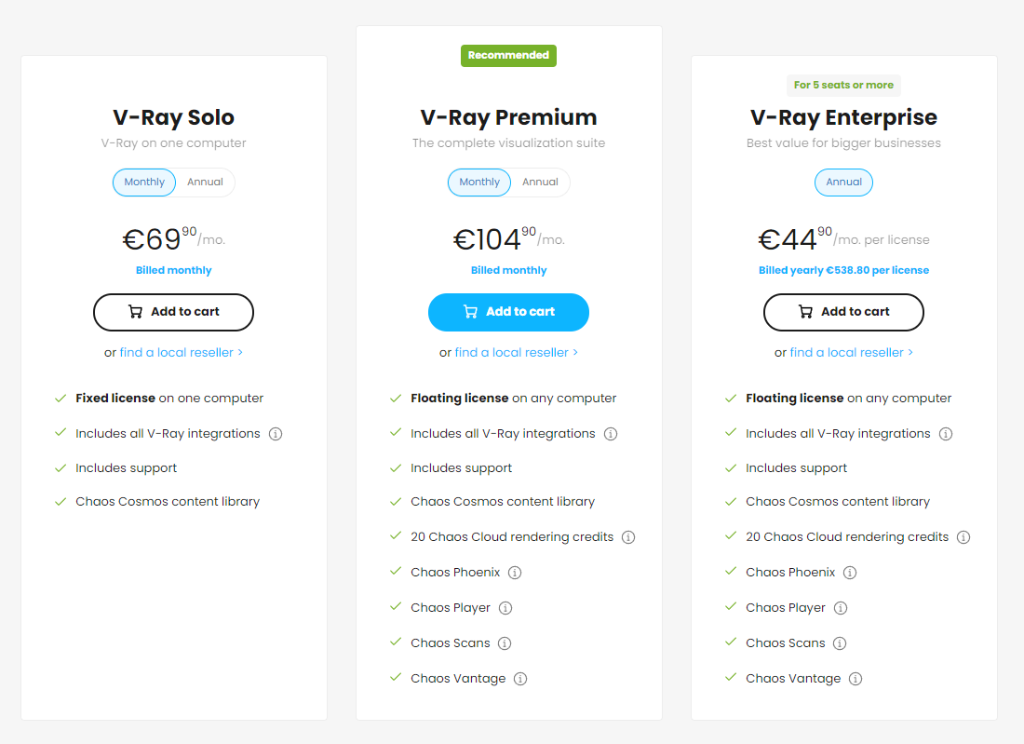Screen dimensions: 1024x744
Task: Select Monthly billing for V-Ray Solo
Action: 144,183
